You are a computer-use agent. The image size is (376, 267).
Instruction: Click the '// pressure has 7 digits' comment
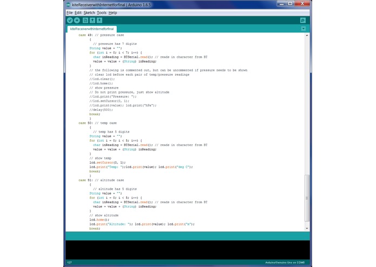[x=115, y=44]
